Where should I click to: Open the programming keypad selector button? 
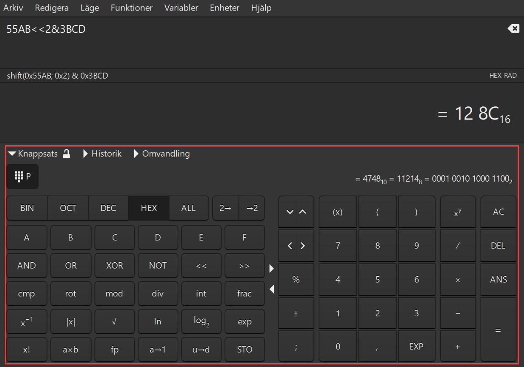[23, 177]
